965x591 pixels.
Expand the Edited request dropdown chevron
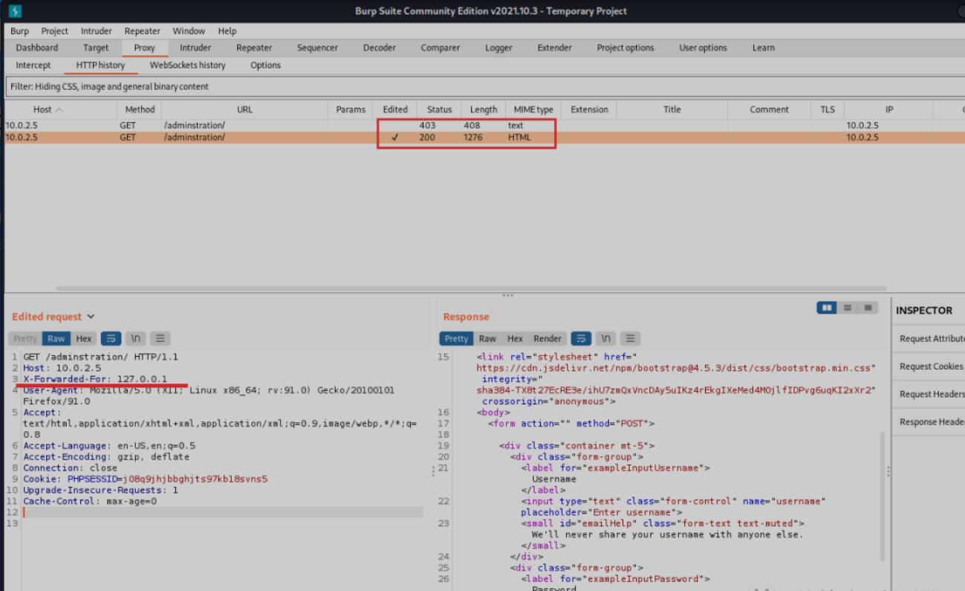[x=91, y=317]
